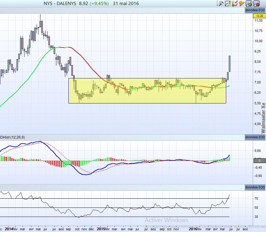
Task: Click the golden bell alert icon
Action: (x=242, y=4)
